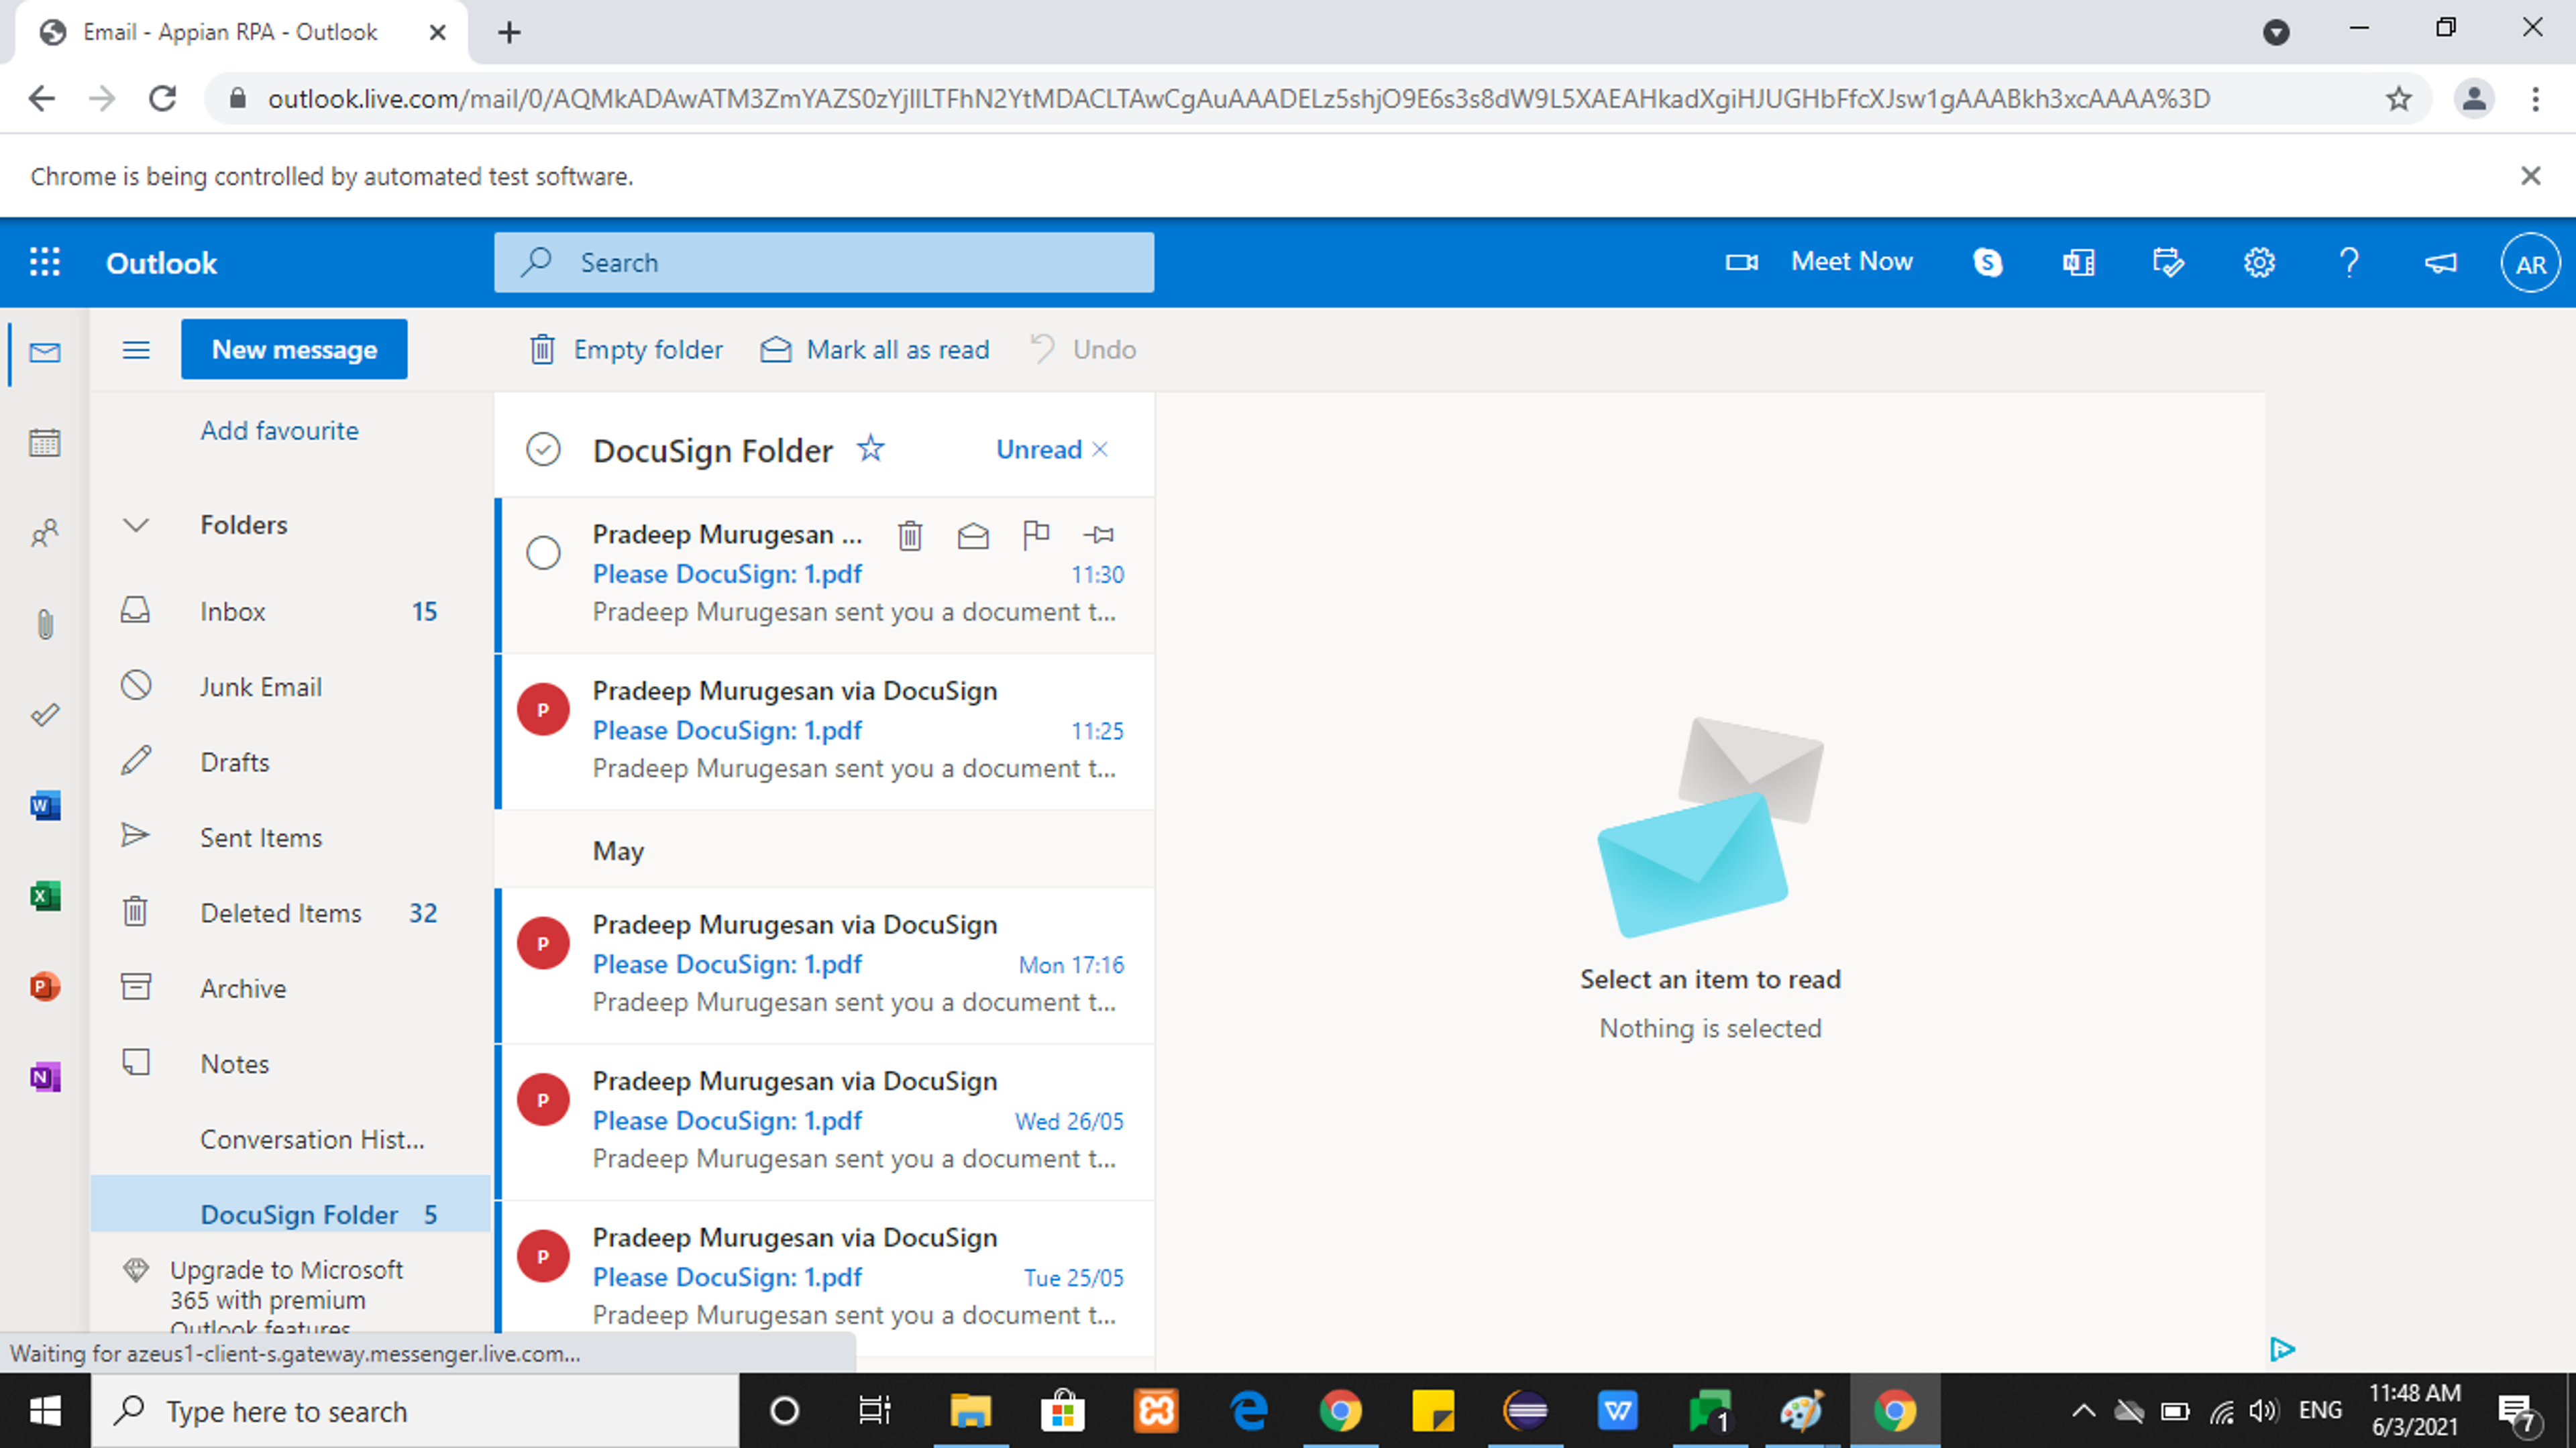Reload the page in Chrome

[x=162, y=98]
